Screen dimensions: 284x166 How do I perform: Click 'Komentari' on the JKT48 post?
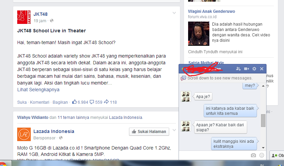coord(40,102)
